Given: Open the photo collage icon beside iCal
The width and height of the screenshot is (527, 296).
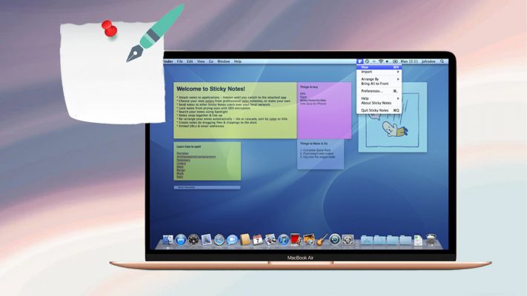Looking at the screenshot, I should [x=271, y=240].
